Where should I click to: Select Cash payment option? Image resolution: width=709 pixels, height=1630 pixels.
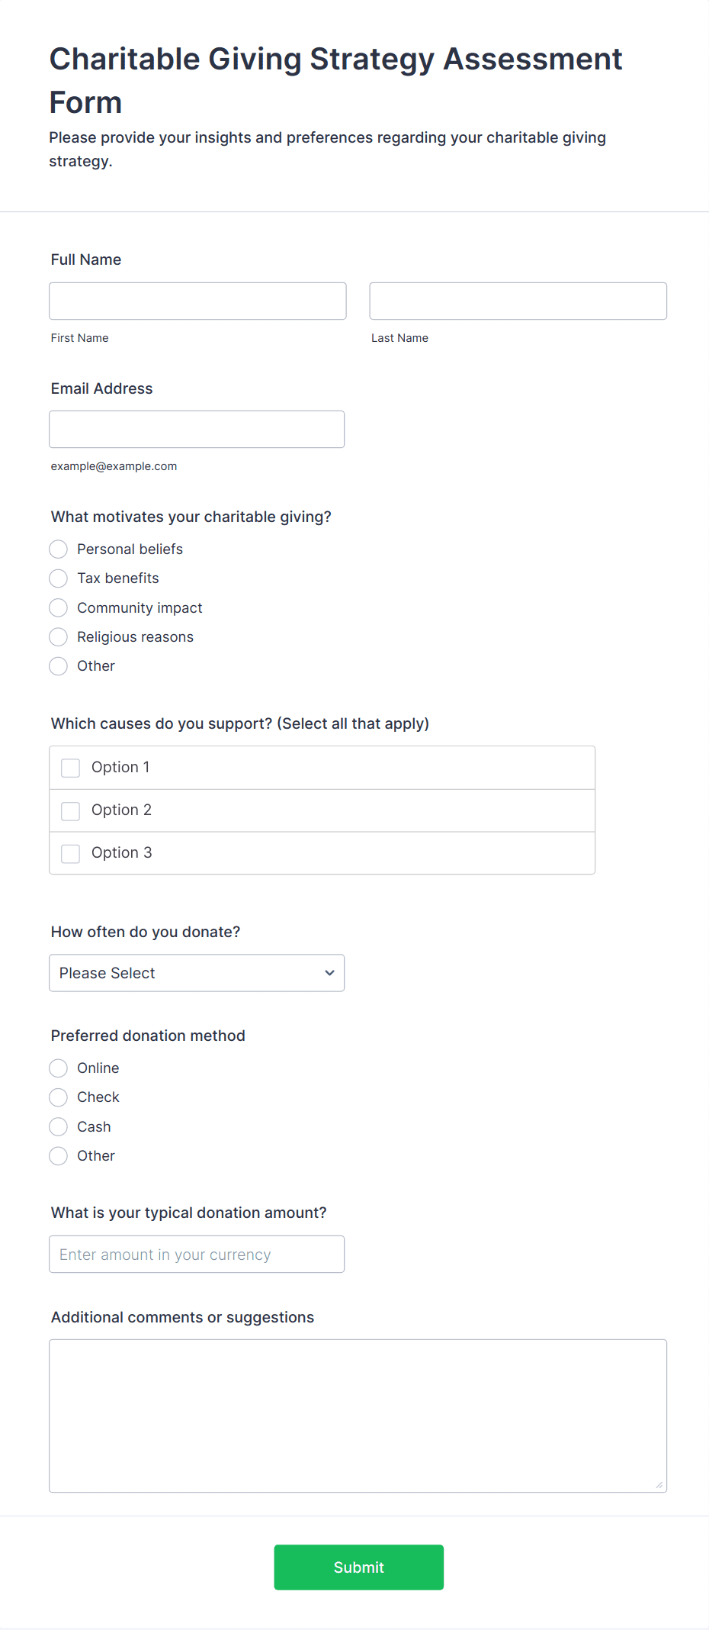coord(58,1126)
